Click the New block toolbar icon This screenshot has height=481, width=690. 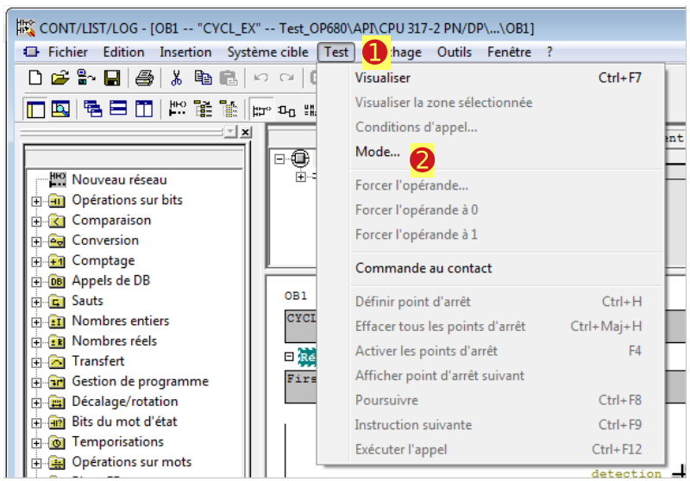click(x=35, y=78)
